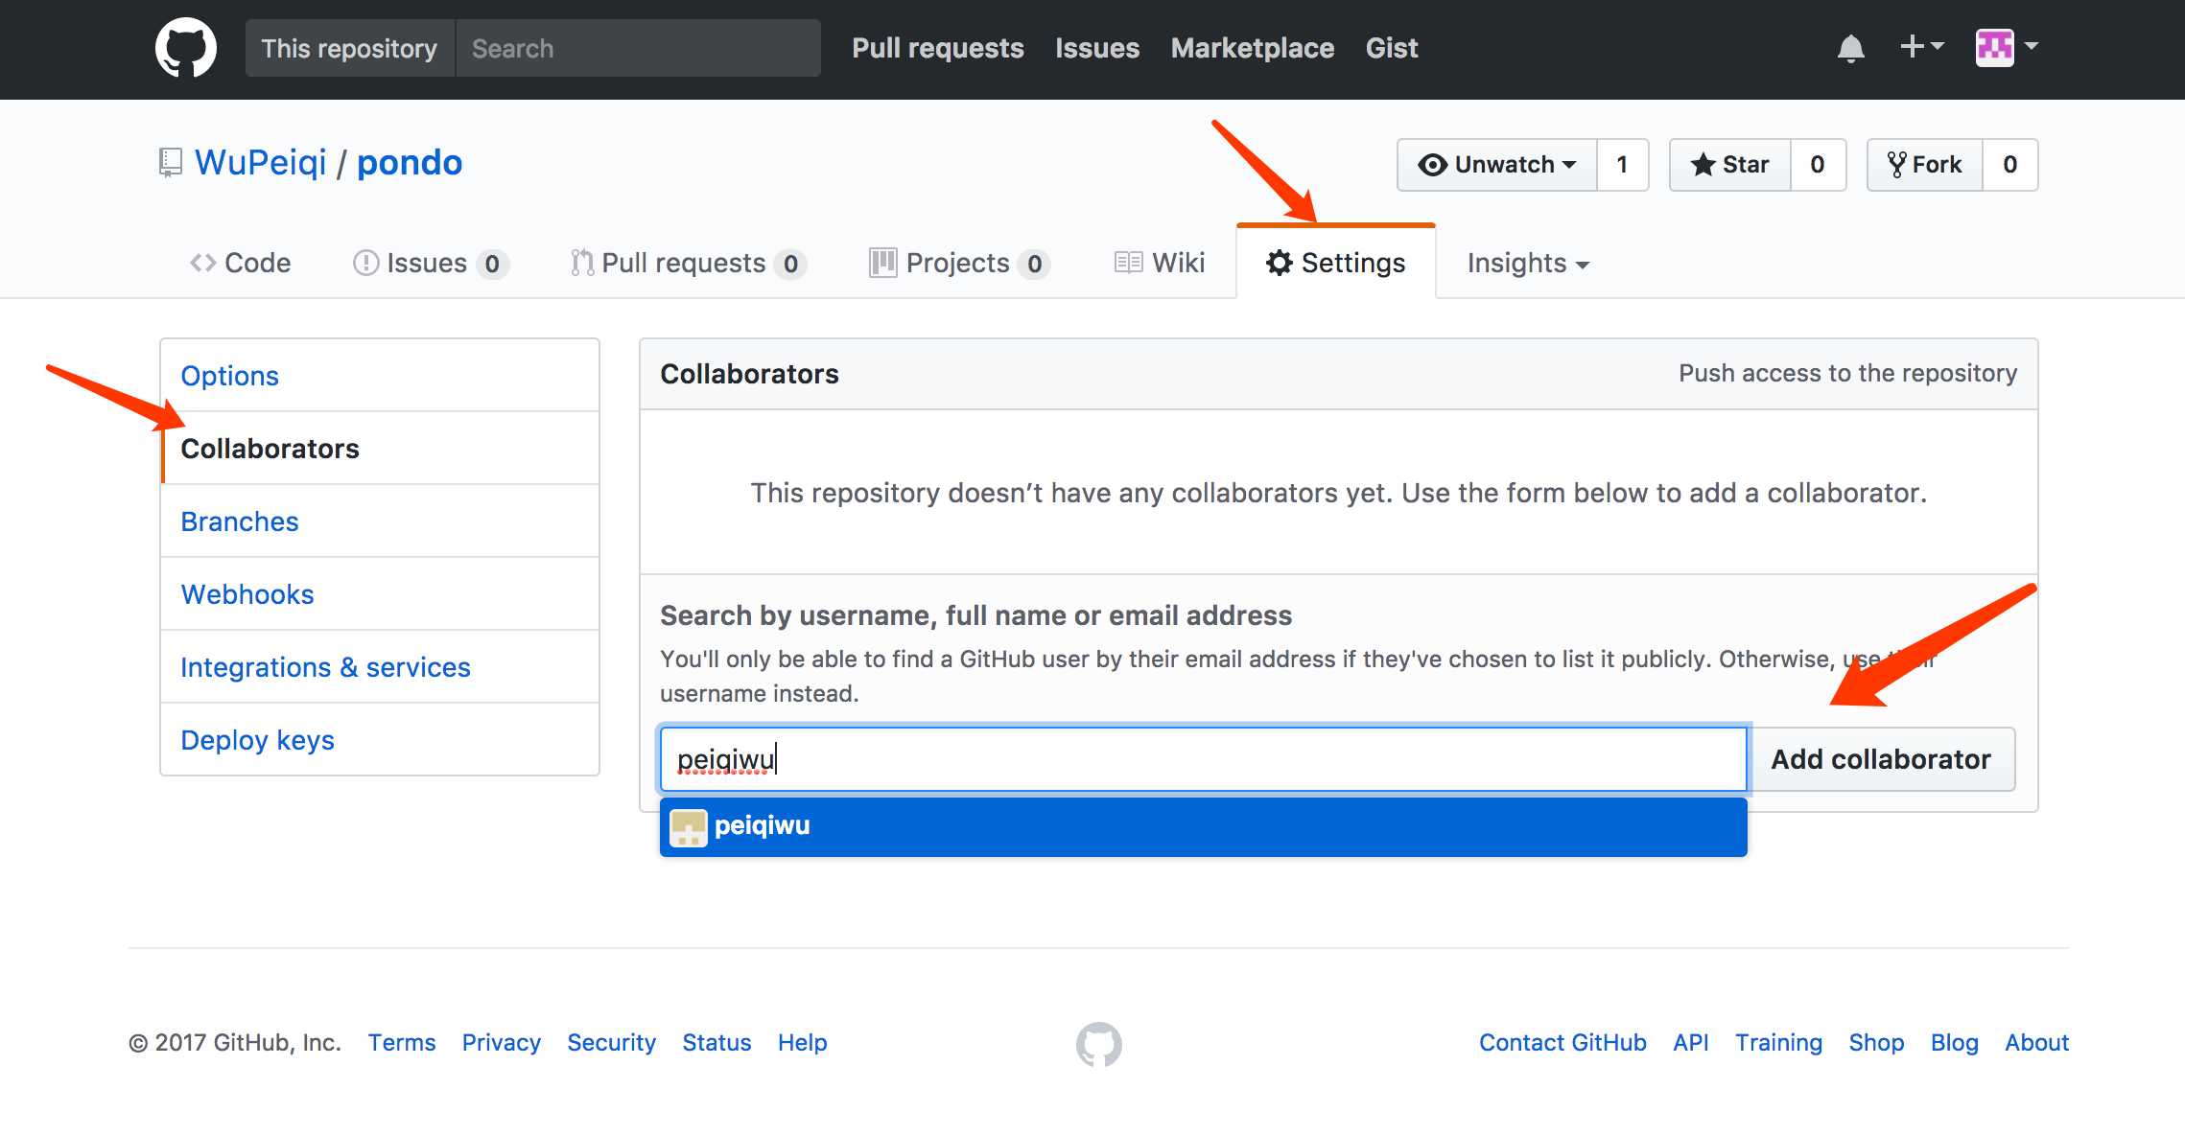Expand the Unwatch dropdown
2185x1135 pixels.
(x=1497, y=165)
